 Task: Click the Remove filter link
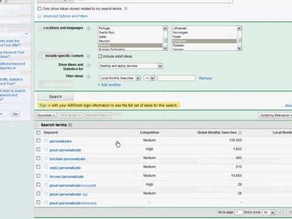(x=206, y=78)
